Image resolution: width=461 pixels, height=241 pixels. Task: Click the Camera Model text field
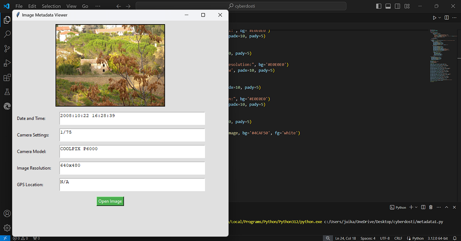pos(132,152)
